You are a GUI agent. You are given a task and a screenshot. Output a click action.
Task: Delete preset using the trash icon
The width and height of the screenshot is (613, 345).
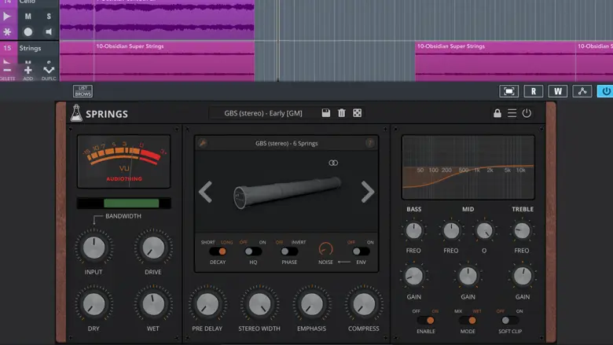click(x=341, y=113)
